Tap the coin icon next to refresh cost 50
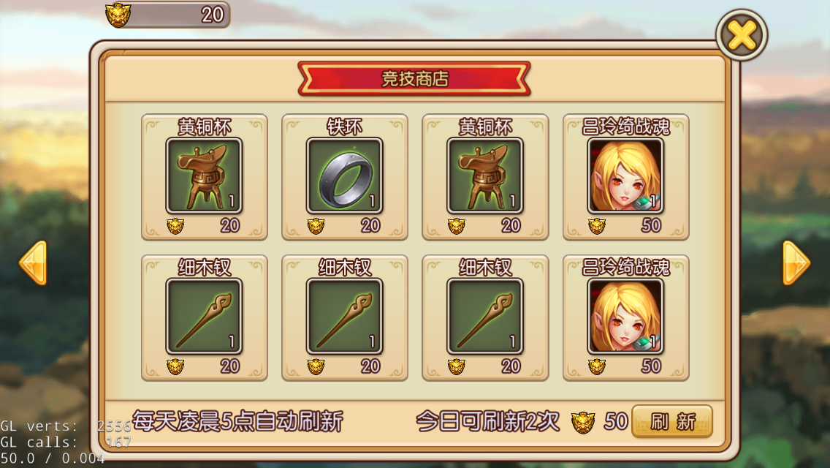 pyautogui.click(x=583, y=423)
